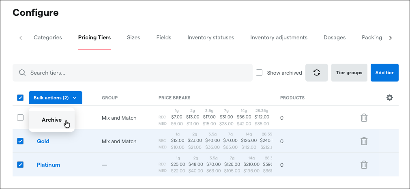Uncheck the Gold tier checkbox
Screen dimensions: 410x189
coord(20,141)
